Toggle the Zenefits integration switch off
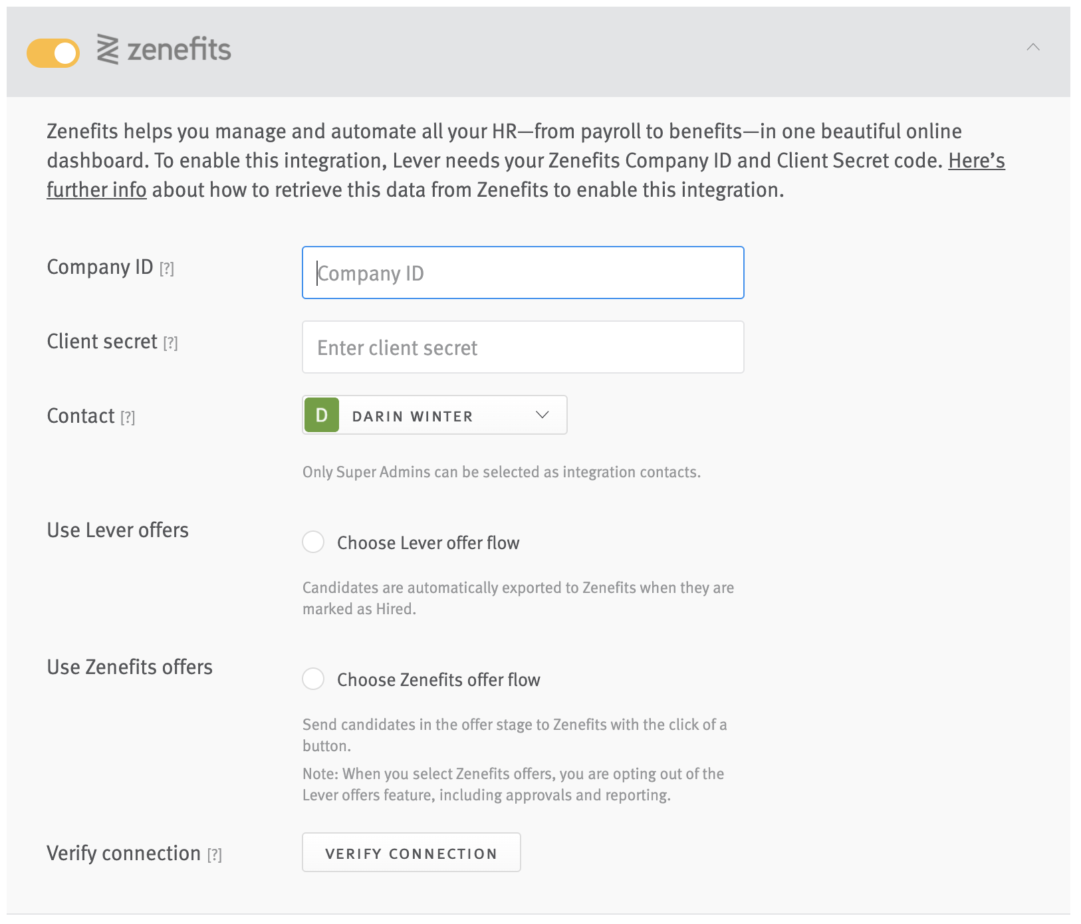 click(x=53, y=53)
